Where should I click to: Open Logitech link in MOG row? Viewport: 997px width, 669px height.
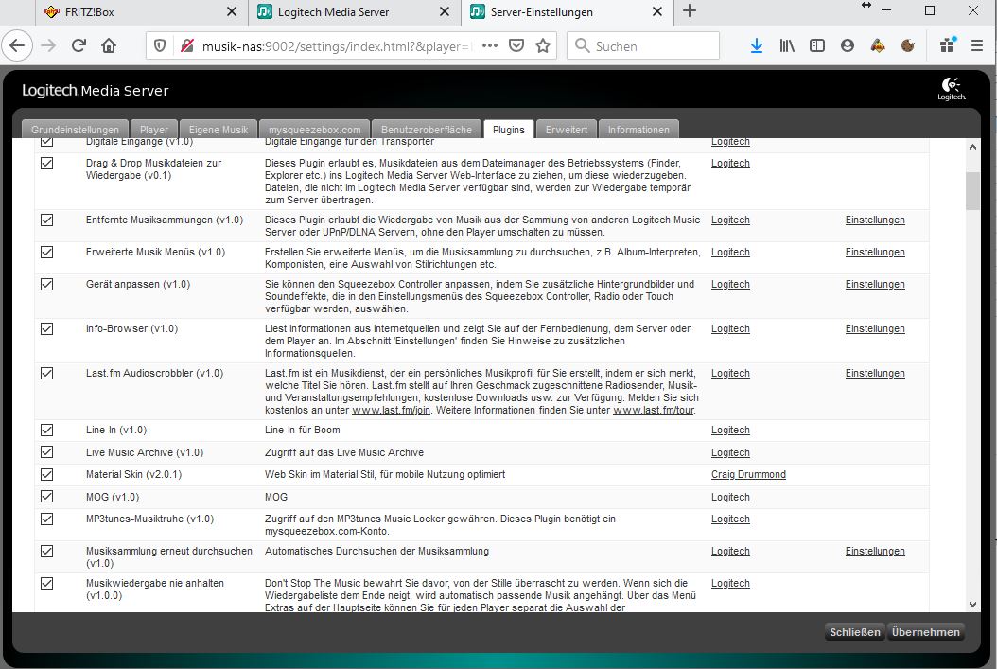(x=730, y=497)
